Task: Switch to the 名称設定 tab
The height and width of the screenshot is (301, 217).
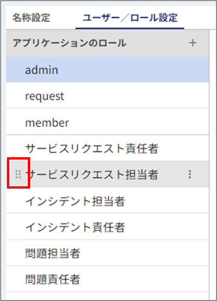Action: click(x=31, y=18)
